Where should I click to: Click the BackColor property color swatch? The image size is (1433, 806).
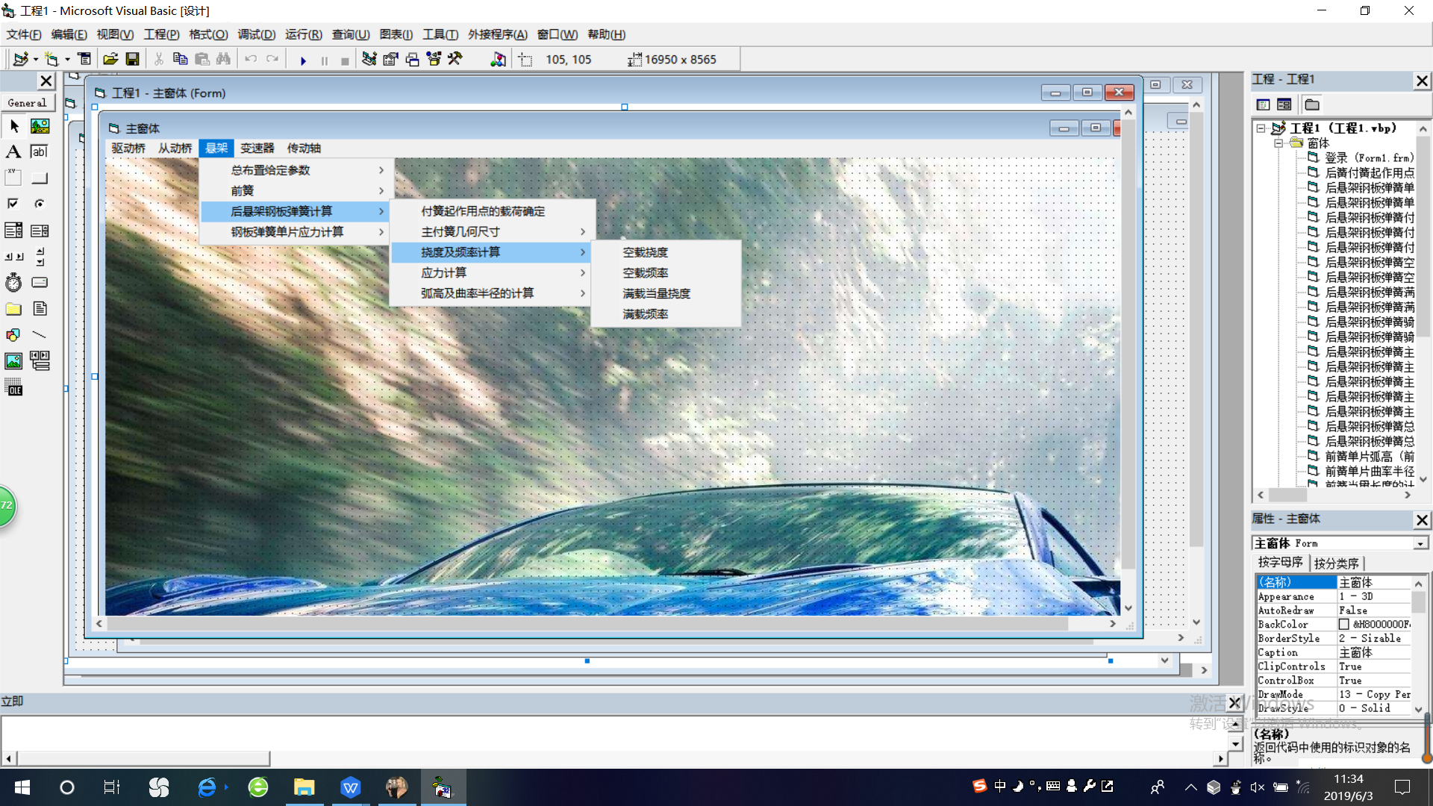[x=1344, y=625]
